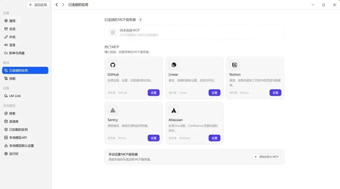Click the brush icon beside 外观
Viewport: 340px width, 189px height.
pos(6,37)
